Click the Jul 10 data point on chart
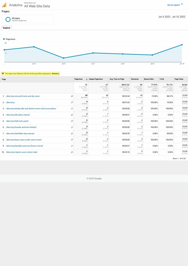 pyautogui.click(x=182, y=45)
